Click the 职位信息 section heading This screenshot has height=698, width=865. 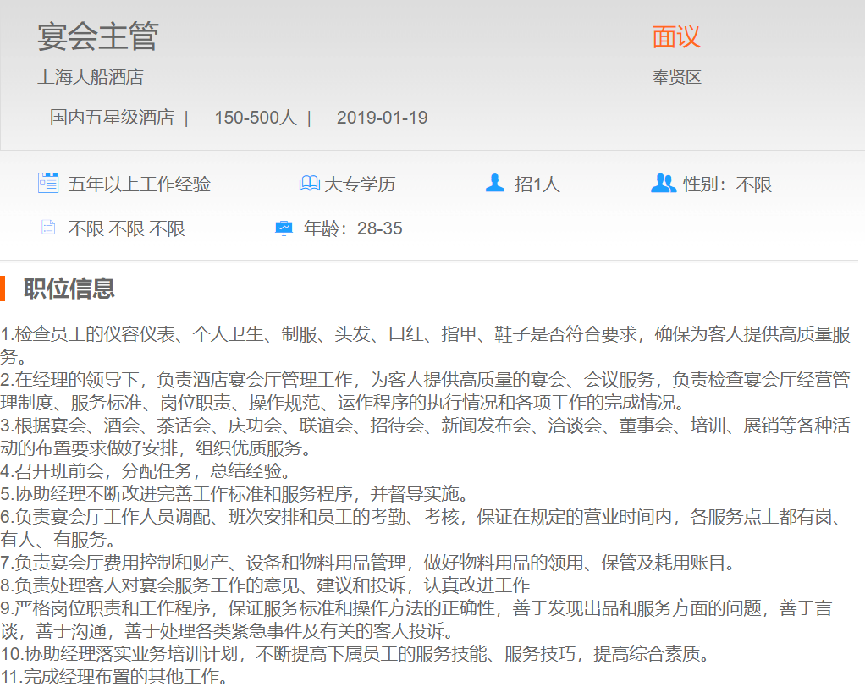point(69,289)
